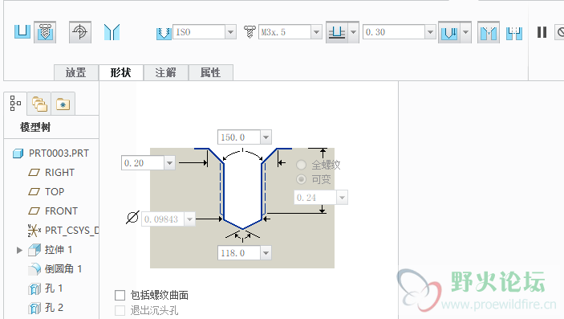Open the 150.0 countersink angle dropdown
Screen dimensions: 564x319
[266, 137]
